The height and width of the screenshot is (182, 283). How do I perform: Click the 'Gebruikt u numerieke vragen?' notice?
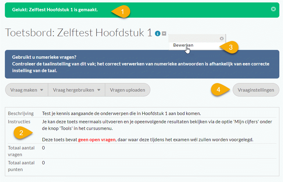pos(44,57)
